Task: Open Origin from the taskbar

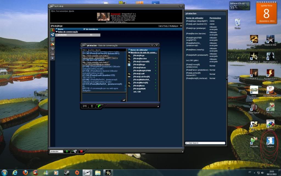Action: click(x=77, y=173)
